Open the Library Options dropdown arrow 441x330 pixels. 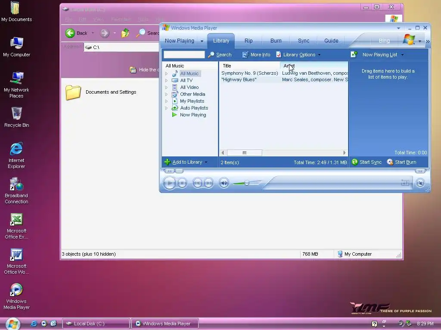pos(319,55)
